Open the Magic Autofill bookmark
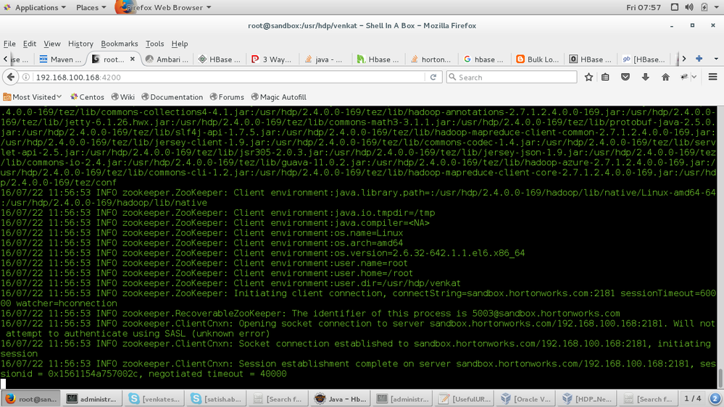This screenshot has width=724, height=407. pos(279,97)
